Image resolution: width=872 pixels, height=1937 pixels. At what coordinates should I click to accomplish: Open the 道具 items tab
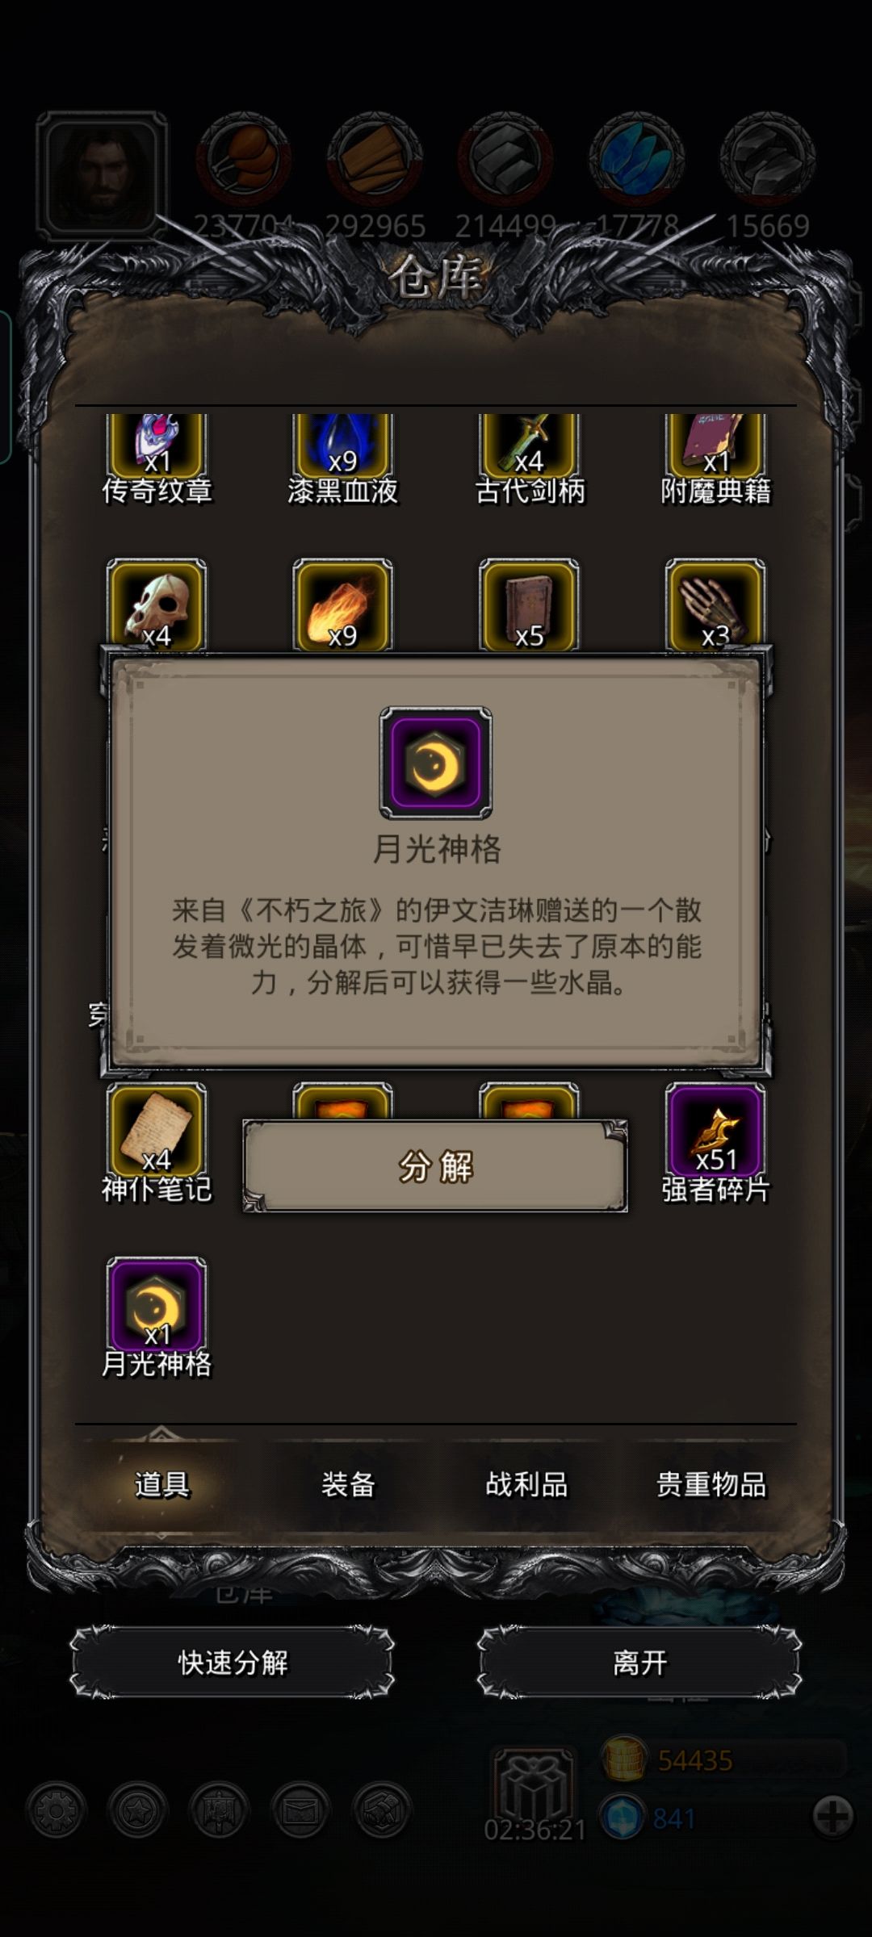pos(161,1483)
